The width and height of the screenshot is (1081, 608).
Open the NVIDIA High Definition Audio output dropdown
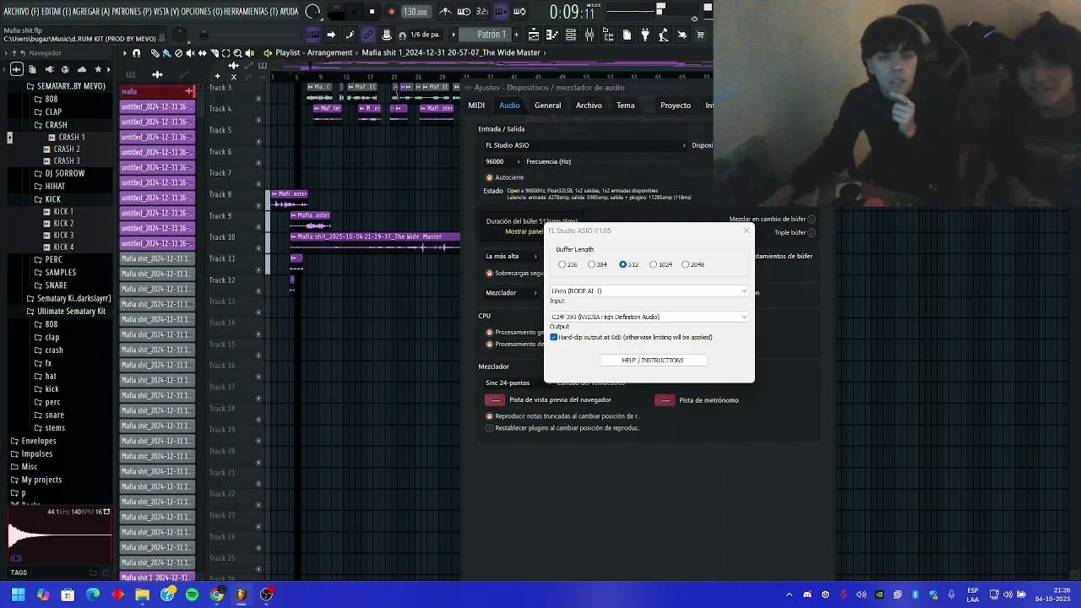coord(649,317)
